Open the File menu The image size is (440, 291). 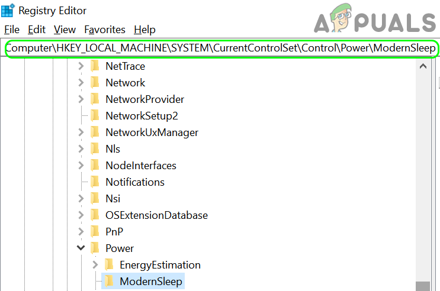click(x=12, y=30)
